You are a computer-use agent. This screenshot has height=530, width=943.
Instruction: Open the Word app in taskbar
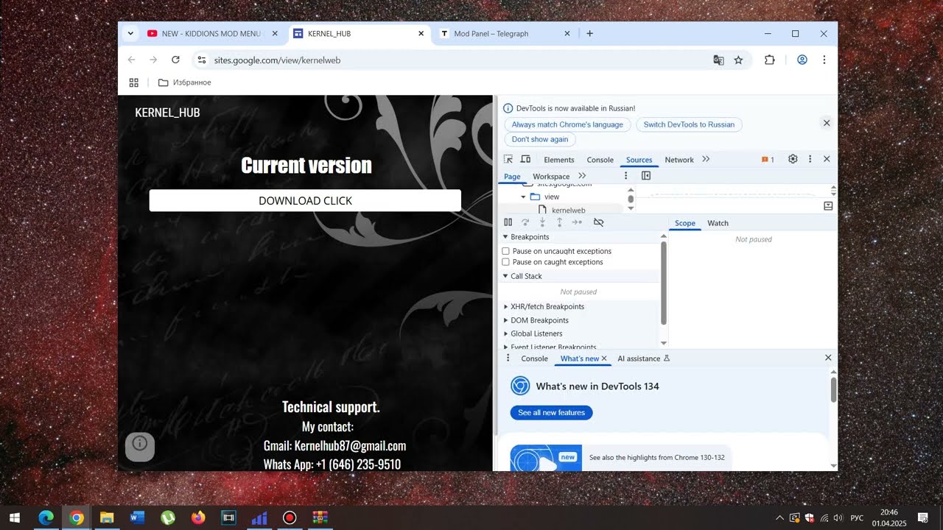tap(138, 517)
